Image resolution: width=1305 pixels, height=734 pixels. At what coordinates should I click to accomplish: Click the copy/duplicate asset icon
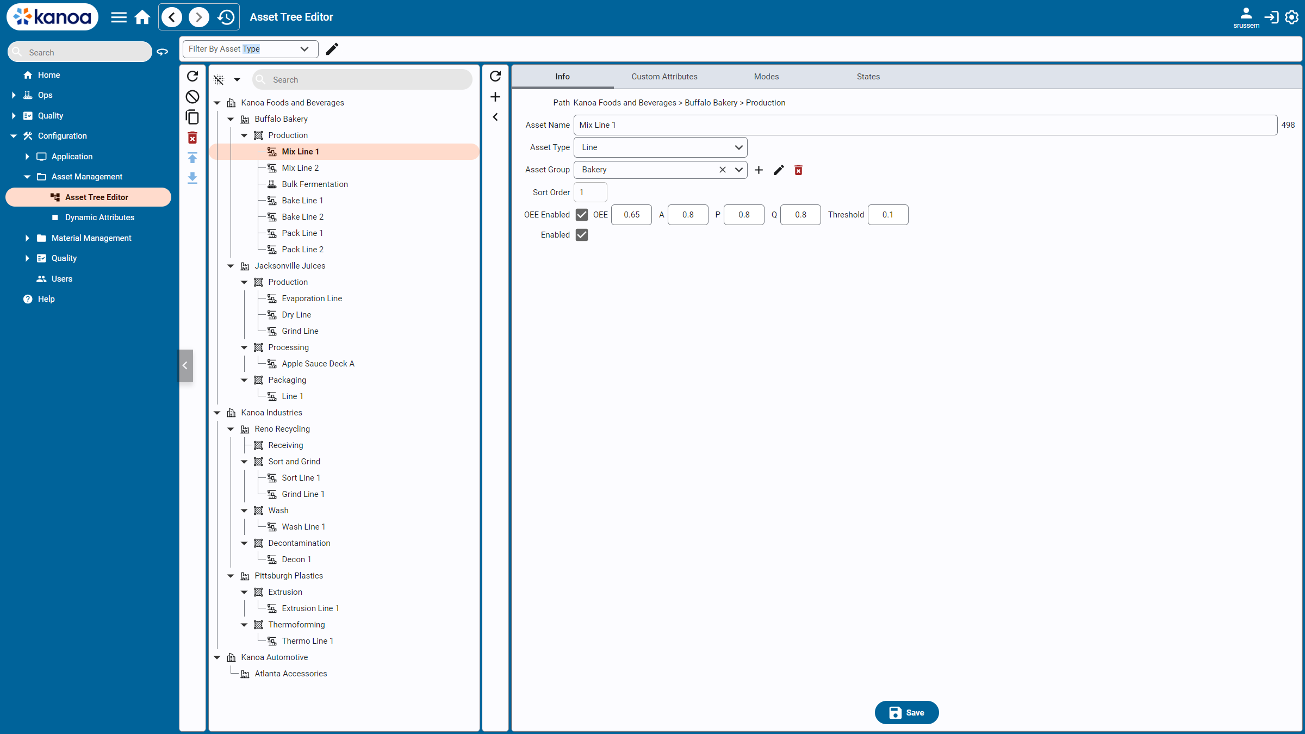click(192, 117)
